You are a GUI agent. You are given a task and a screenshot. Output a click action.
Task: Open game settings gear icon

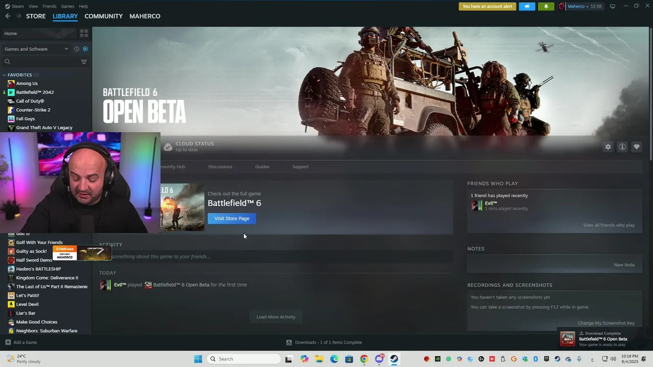coord(608,147)
